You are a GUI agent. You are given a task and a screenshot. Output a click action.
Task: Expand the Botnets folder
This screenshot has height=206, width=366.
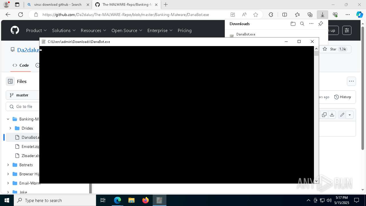coord(8,165)
